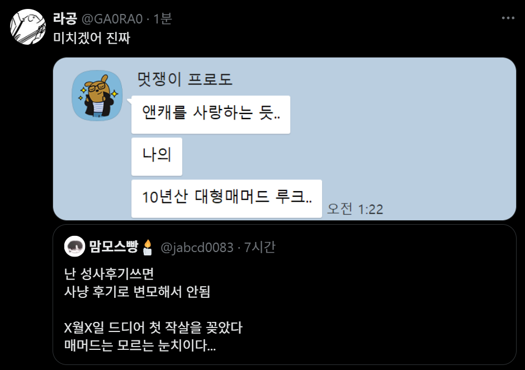Open the attached chat screenshot image
525x370 pixels.
tap(284, 139)
